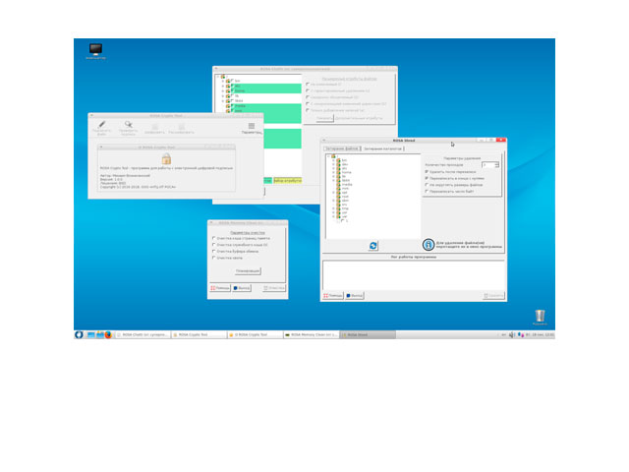Click the Sign file pen icon
Image resolution: width=629 pixels, height=472 pixels.
coord(102,125)
